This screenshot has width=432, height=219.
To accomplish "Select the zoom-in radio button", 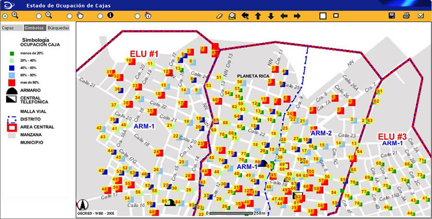I will [x=5, y=16].
